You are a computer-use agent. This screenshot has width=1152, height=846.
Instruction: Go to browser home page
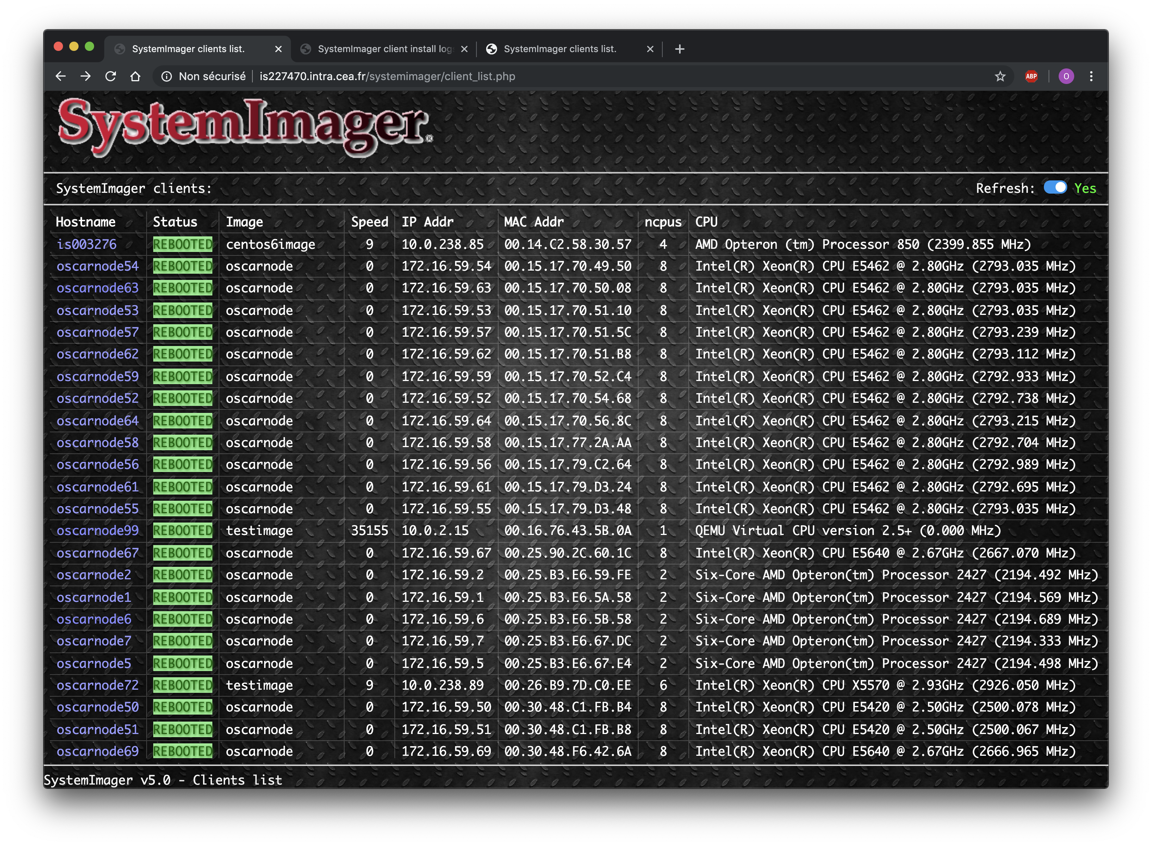pyautogui.click(x=135, y=76)
